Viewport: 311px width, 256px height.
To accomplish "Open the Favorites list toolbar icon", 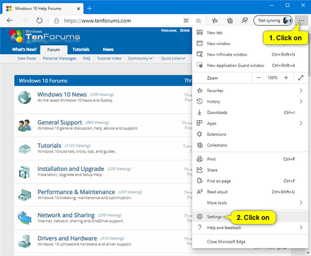I will click(x=215, y=21).
